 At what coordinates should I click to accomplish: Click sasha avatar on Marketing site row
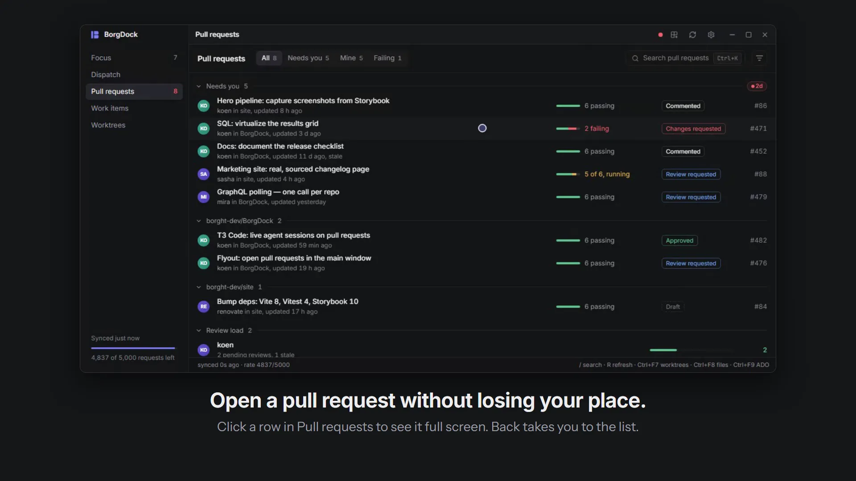click(204, 174)
